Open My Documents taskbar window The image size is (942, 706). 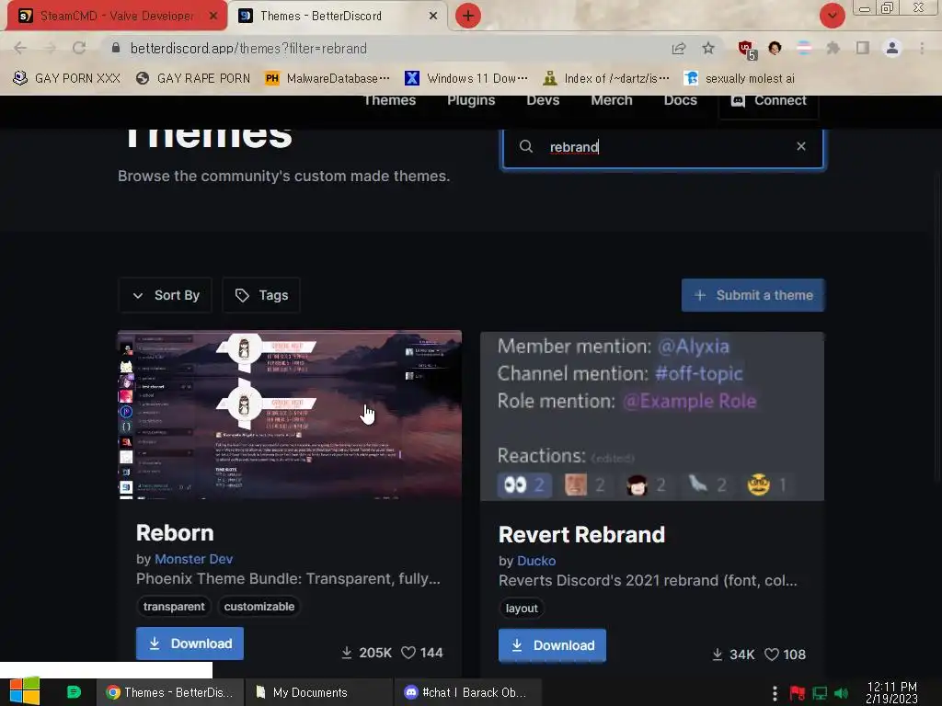pos(319,692)
